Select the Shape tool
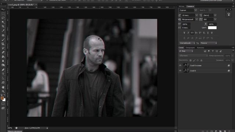The height and width of the screenshot is (132, 235). click(x=3, y=82)
